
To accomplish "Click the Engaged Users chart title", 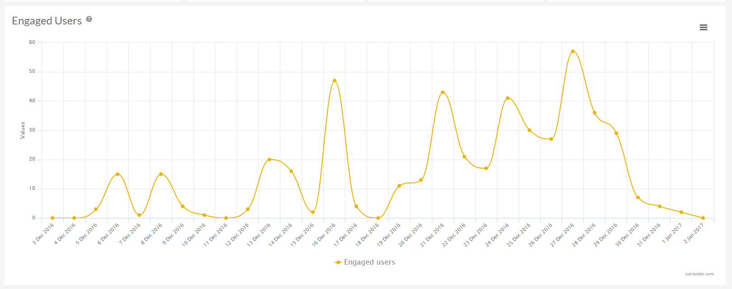I will click(47, 21).
